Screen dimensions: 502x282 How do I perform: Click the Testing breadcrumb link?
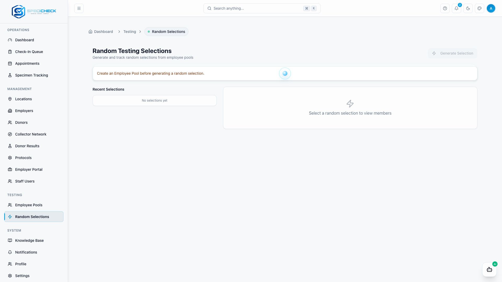130,32
